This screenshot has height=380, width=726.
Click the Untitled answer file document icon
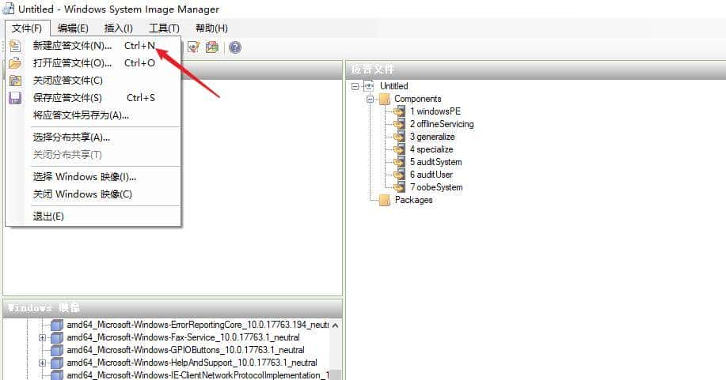pyautogui.click(x=369, y=86)
